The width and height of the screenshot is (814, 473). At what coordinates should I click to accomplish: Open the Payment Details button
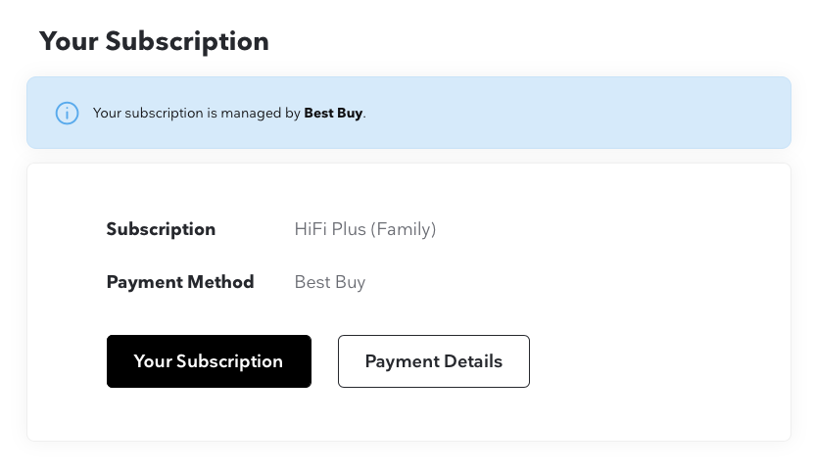pos(433,361)
